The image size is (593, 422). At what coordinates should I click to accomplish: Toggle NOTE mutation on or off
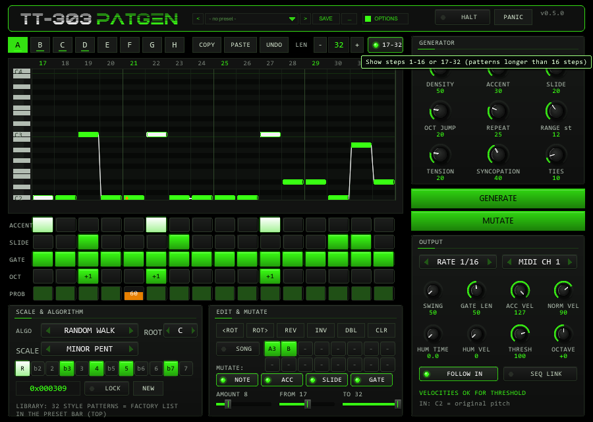[237, 380]
